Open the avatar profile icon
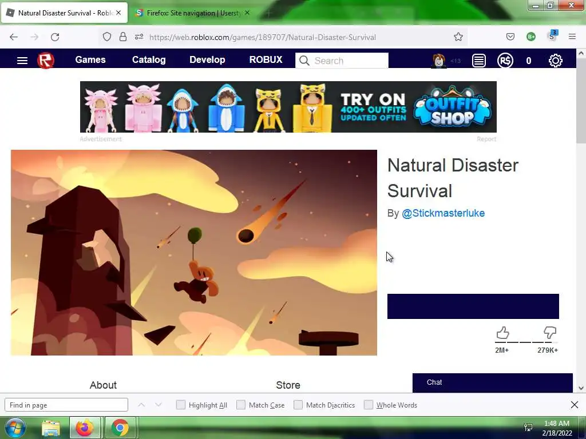 439,61
